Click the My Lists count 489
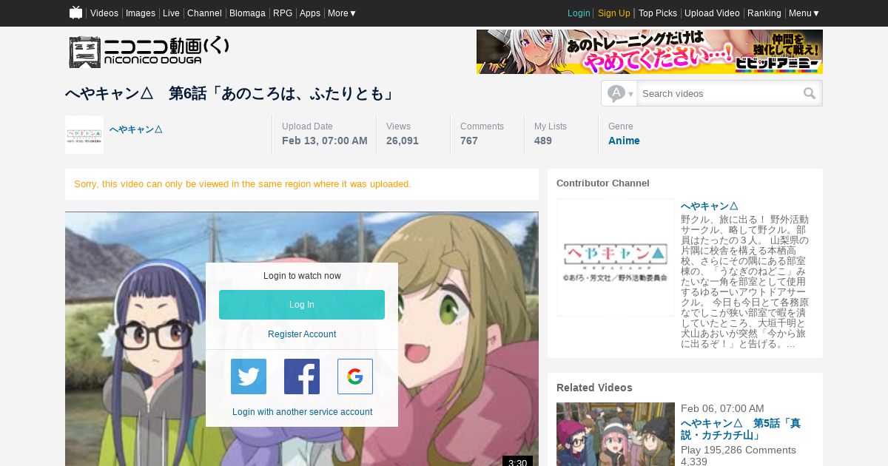 (x=543, y=141)
